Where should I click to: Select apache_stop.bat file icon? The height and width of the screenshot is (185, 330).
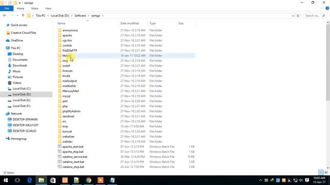tap(60, 152)
